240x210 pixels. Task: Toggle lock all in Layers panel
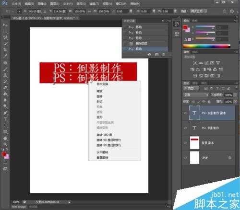[209, 102]
